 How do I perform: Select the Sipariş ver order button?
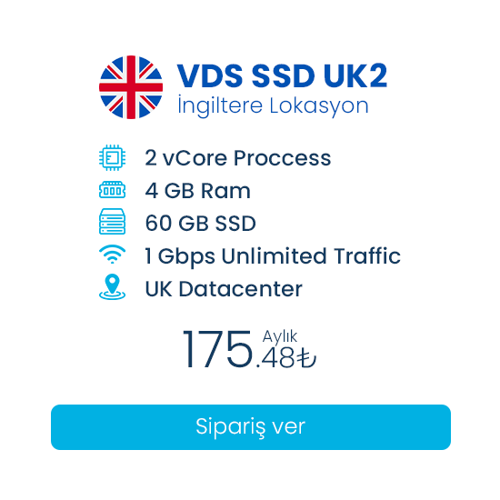click(251, 427)
